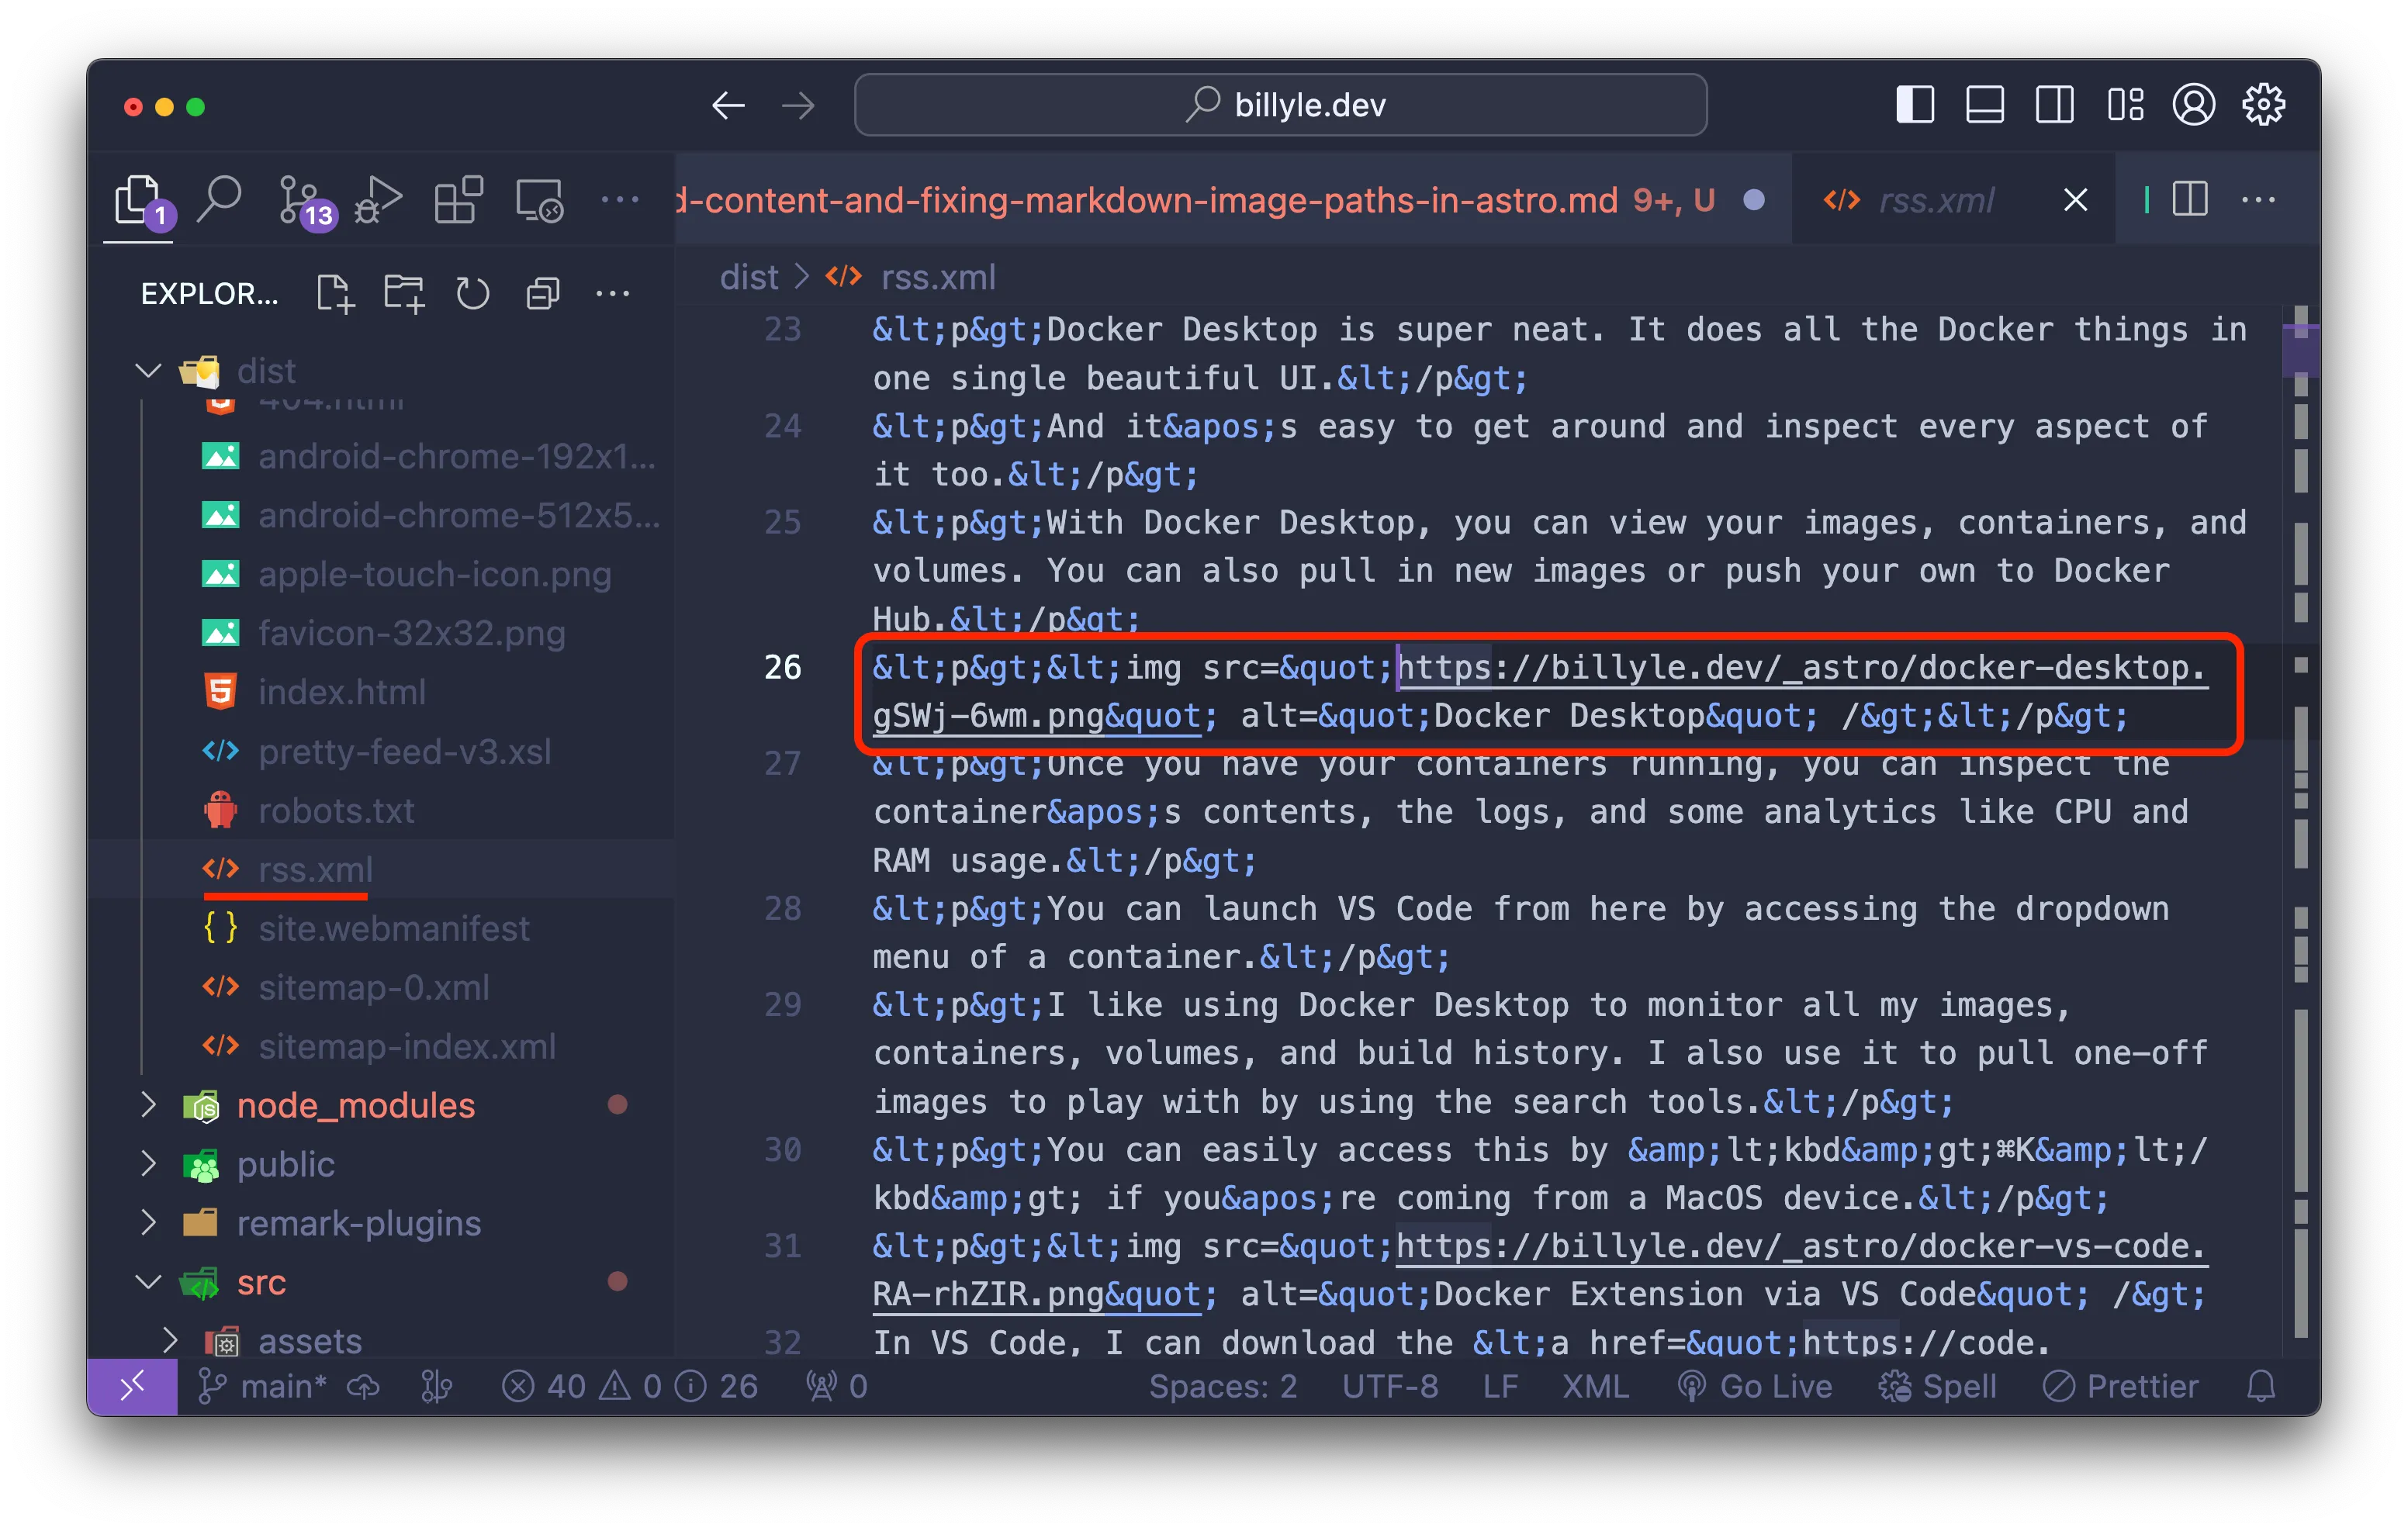Screen dimensions: 2408x1531
Task: Go back in navigation history
Action: (728, 105)
